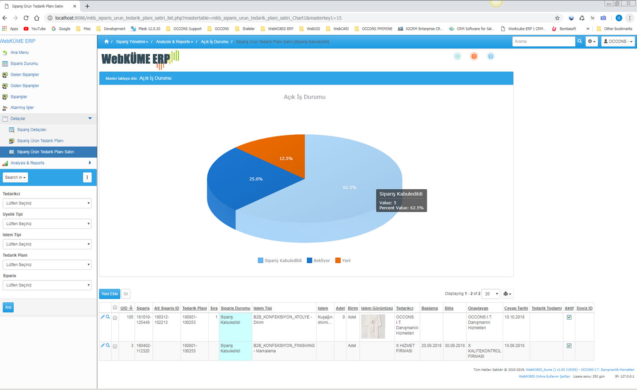Viewport: 637px width, 390px height.
Task: Tick the row checkbox for UID 3
Action: point(115,346)
